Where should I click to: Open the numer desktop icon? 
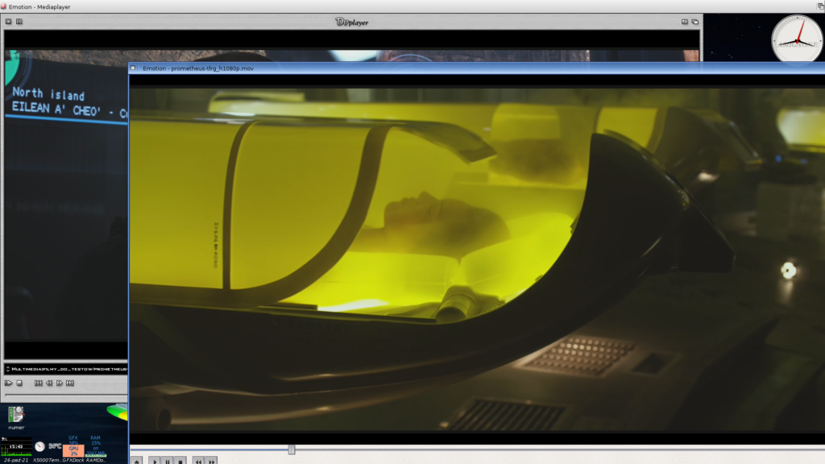pos(16,418)
